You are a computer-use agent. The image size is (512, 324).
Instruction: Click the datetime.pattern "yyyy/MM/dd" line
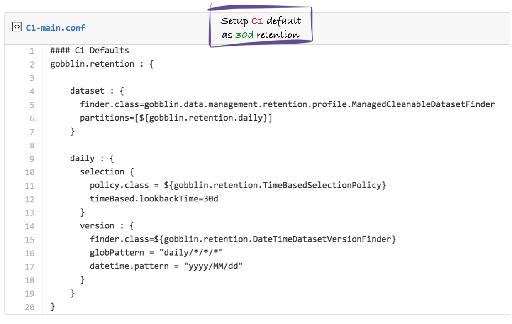coord(166,266)
